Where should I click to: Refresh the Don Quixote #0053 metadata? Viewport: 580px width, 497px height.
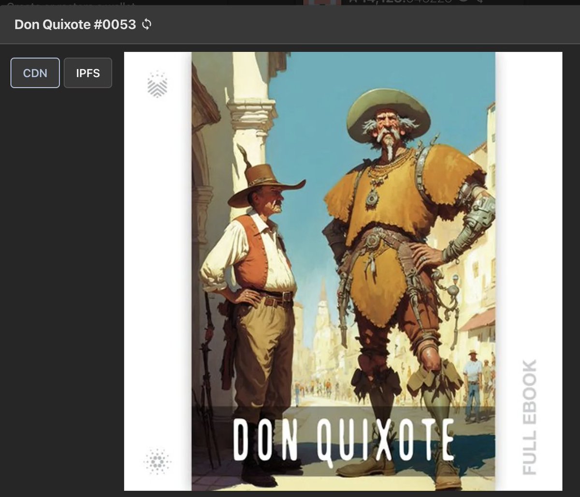[146, 24]
